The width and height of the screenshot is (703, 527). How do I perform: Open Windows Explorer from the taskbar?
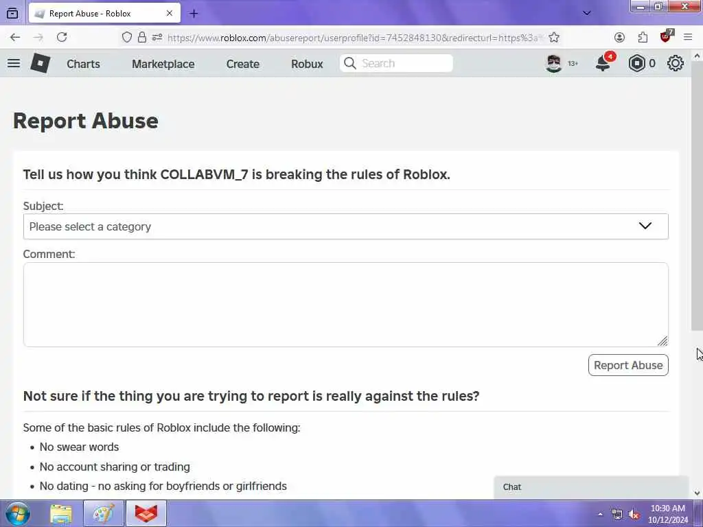pyautogui.click(x=61, y=513)
